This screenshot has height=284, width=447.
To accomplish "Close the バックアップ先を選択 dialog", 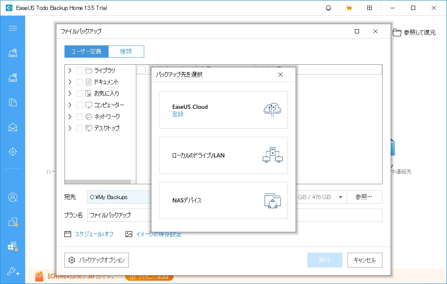I will 281,75.
